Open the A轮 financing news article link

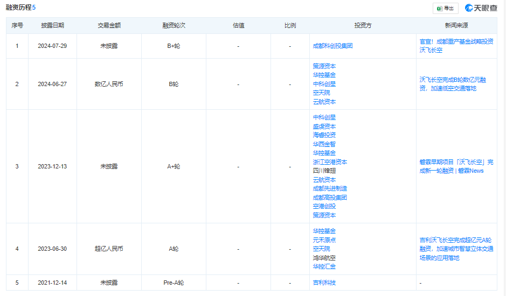tap(456, 249)
